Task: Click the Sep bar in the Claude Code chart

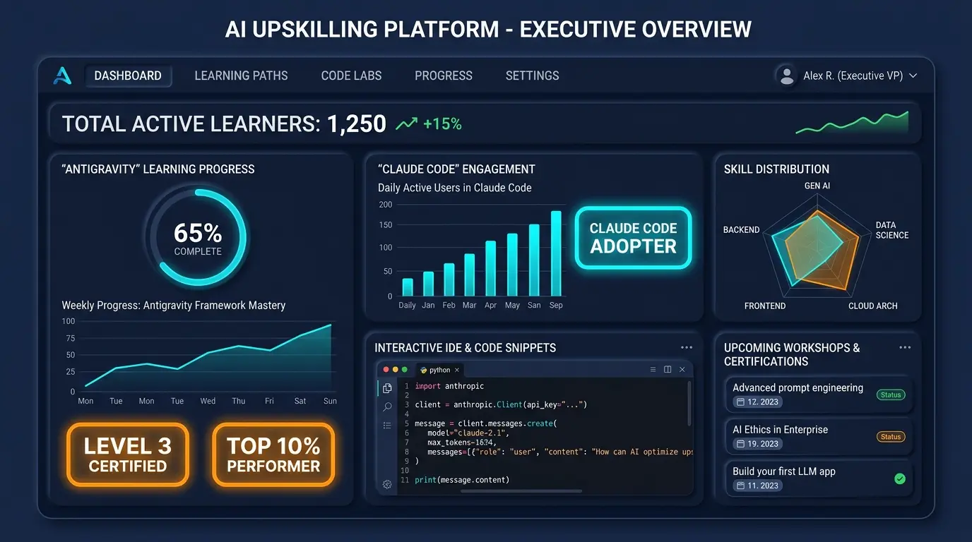Action: [556, 253]
